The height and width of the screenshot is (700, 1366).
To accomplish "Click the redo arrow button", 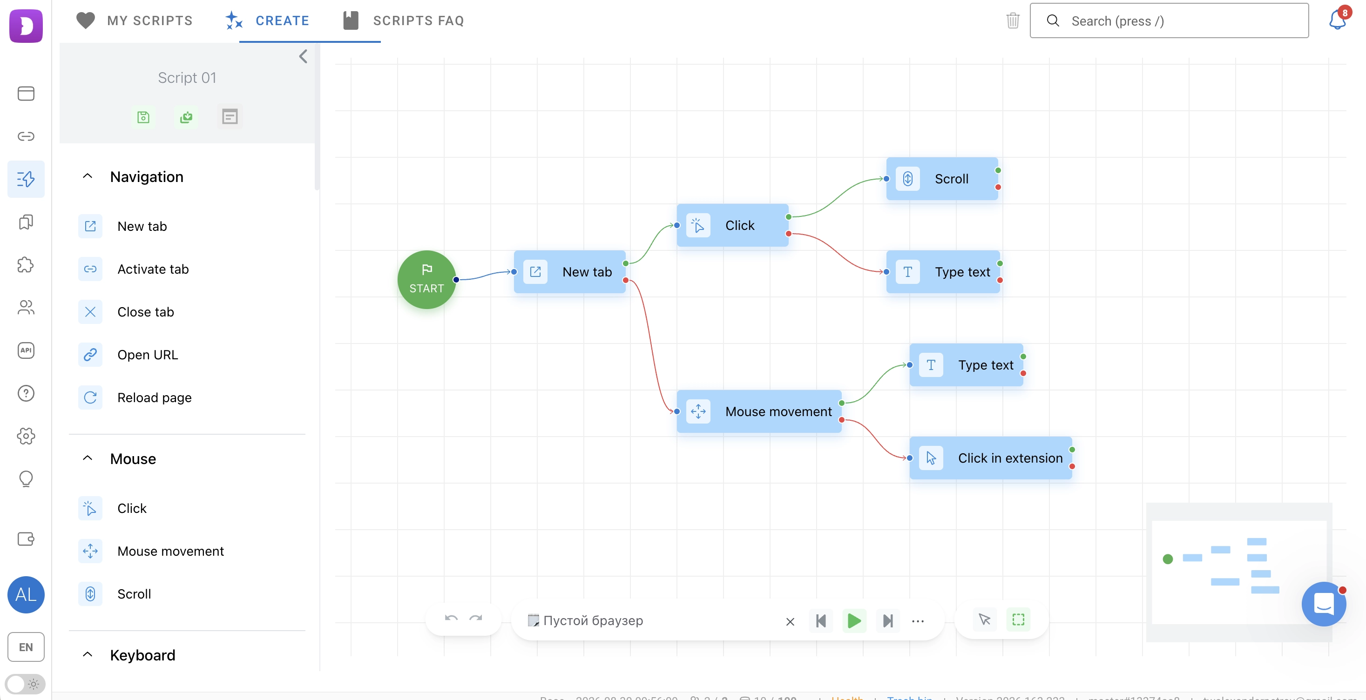I will [476, 619].
